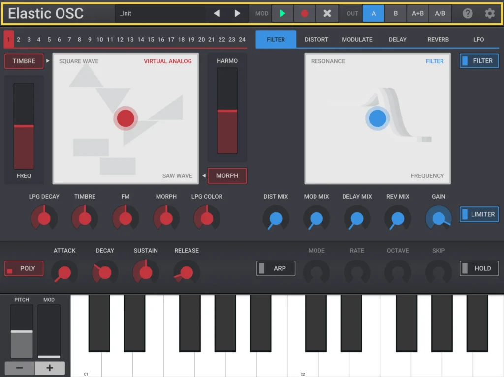Click the arpeggiator OCTAVE knob
This screenshot has height=377, width=504.
(x=398, y=272)
